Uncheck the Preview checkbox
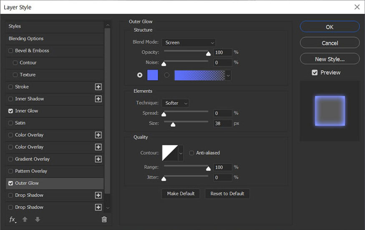Screen dimensions: 365x230 [x=315, y=73]
